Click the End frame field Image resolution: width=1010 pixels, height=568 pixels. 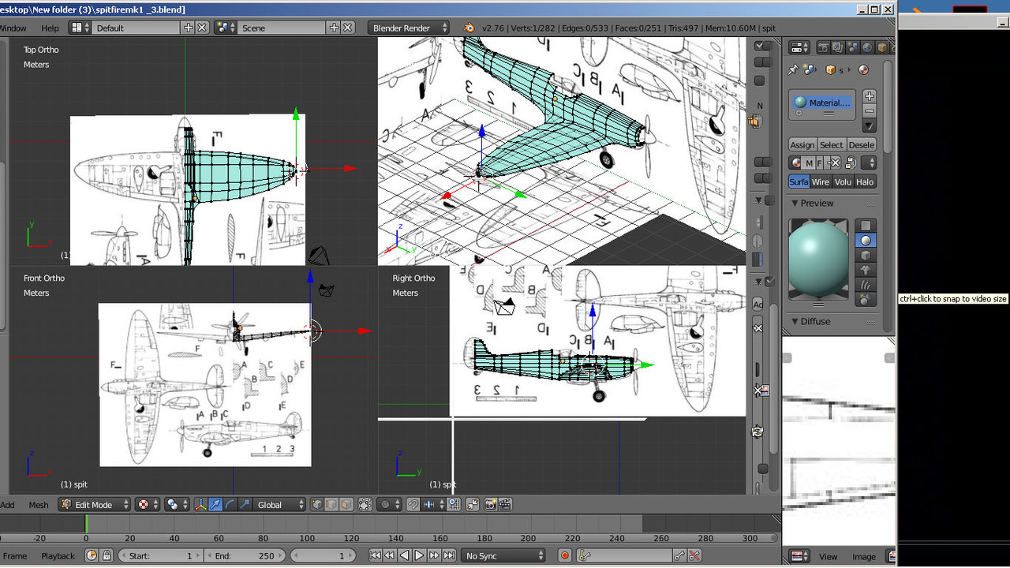pyautogui.click(x=245, y=555)
